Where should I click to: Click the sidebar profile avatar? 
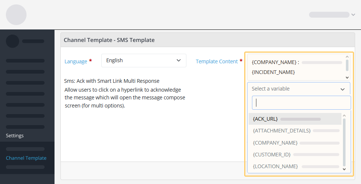13,41
